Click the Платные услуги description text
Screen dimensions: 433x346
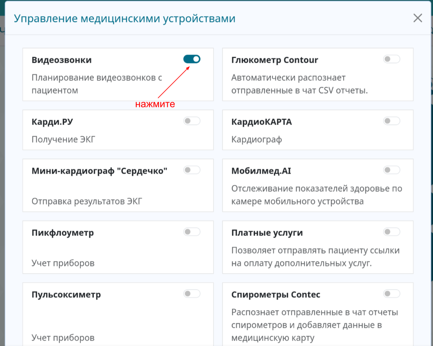[x=315, y=257]
